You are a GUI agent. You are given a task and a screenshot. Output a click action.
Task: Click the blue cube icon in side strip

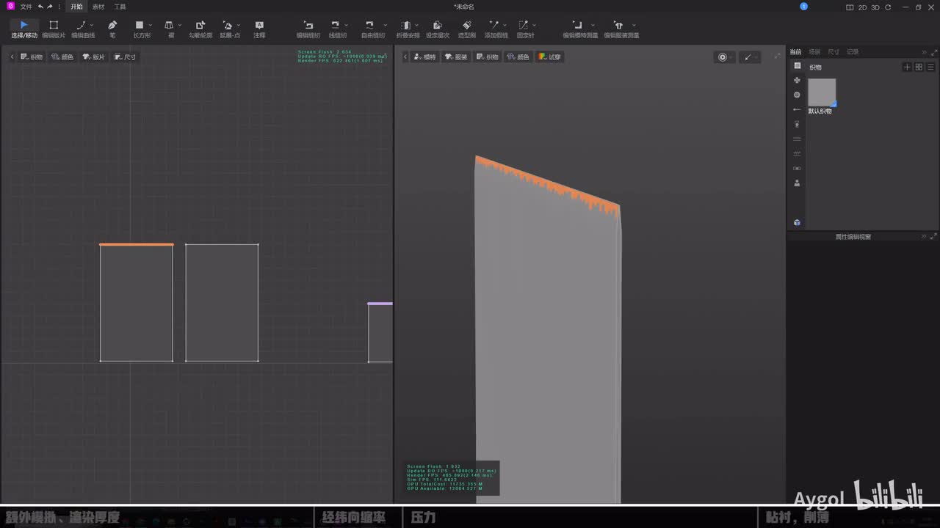coord(798,222)
